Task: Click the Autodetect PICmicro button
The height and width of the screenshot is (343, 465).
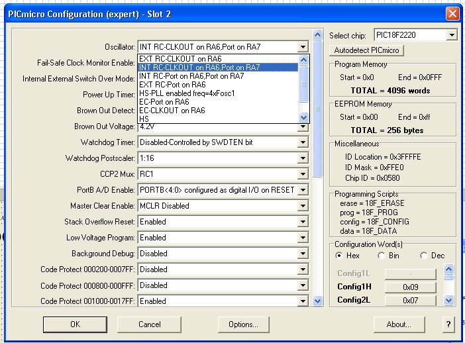Action: click(366, 50)
